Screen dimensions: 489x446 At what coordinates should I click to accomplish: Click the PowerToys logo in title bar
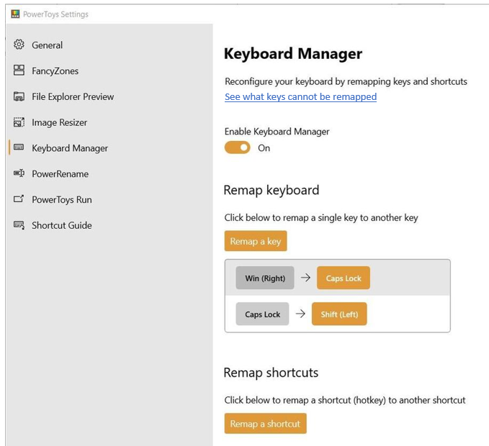(15, 14)
